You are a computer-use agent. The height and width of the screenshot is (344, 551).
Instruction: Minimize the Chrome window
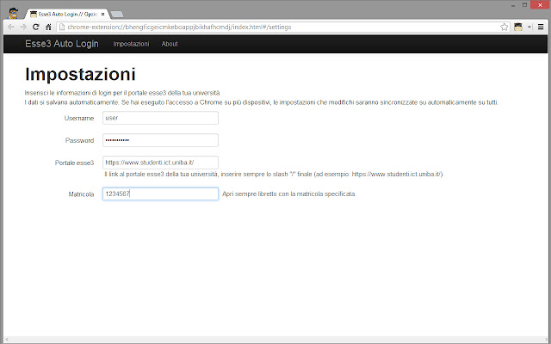[513, 5]
